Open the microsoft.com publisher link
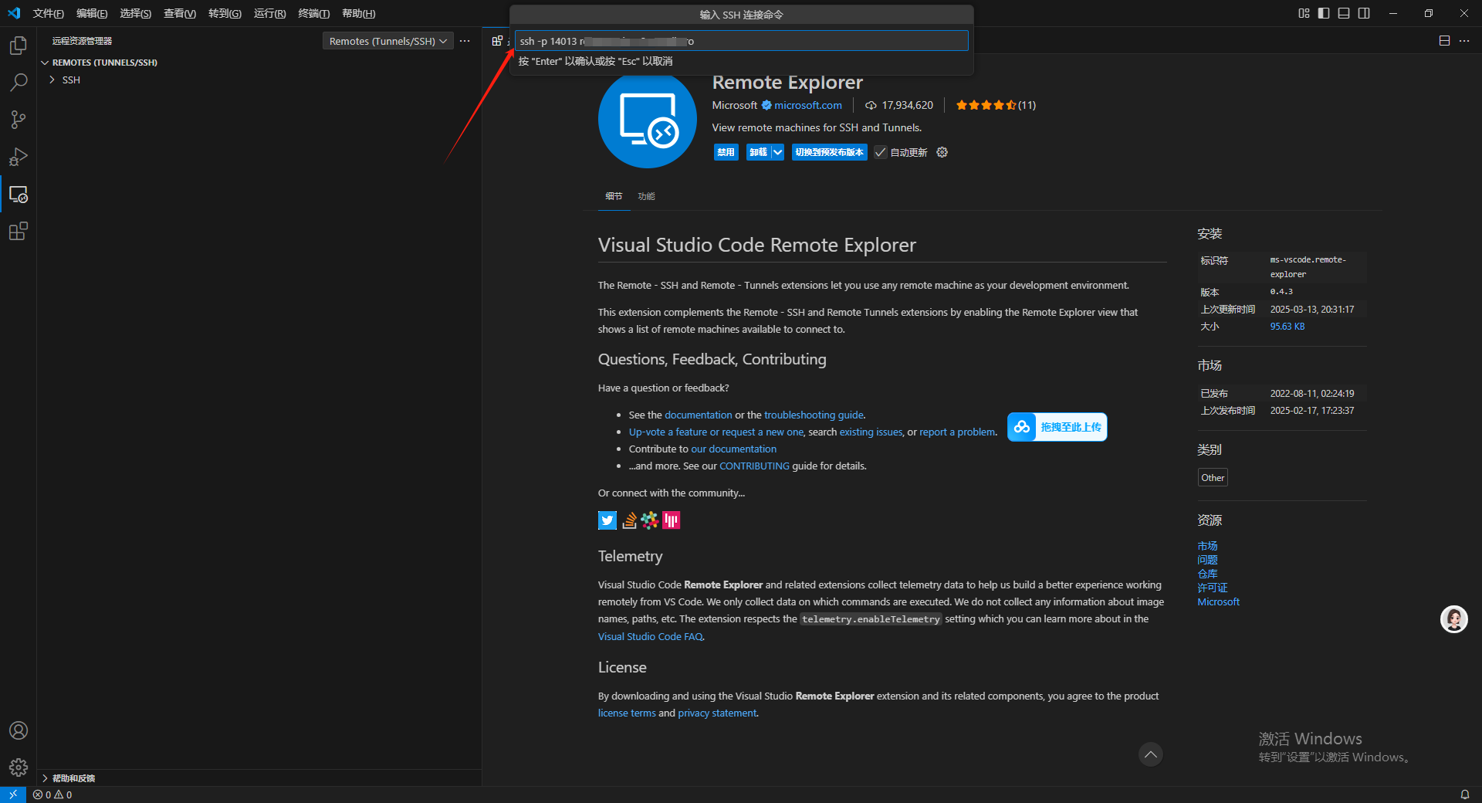The width and height of the screenshot is (1482, 803). point(808,106)
